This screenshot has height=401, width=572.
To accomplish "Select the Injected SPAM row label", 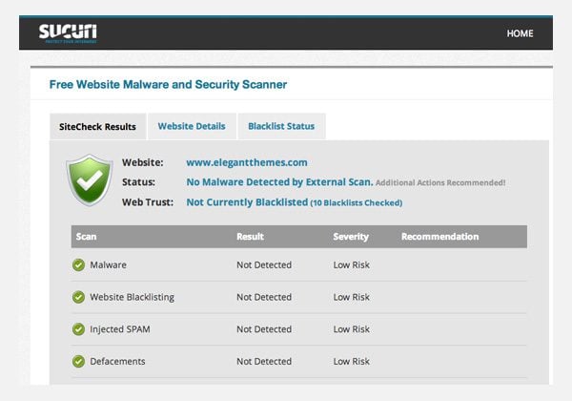I will tap(120, 329).
